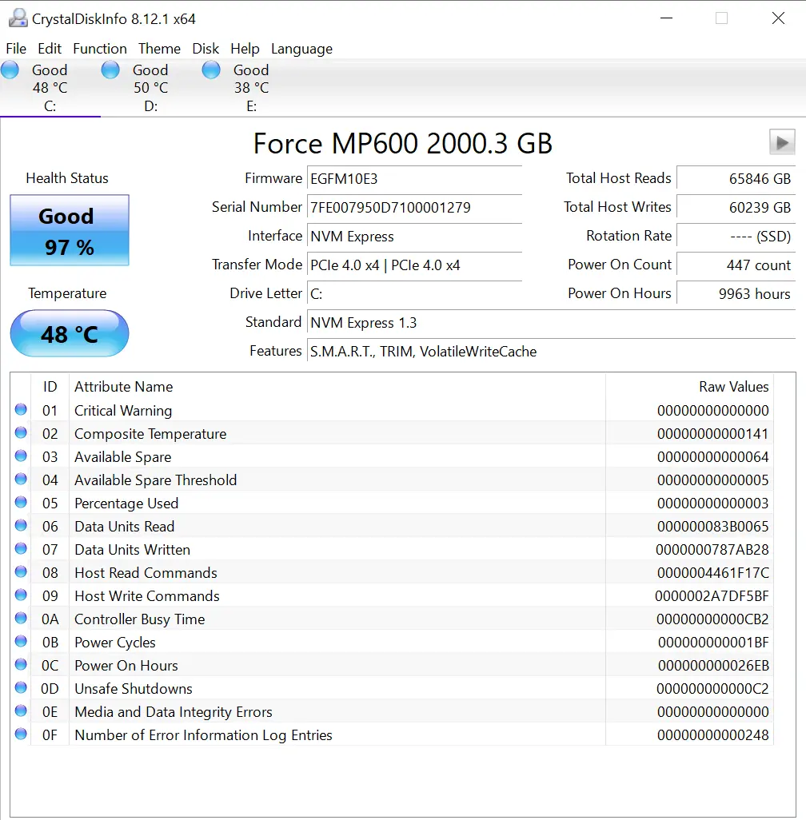The image size is (806, 820).
Task: Select the Composite Temperature attribute name
Action: [150, 434]
